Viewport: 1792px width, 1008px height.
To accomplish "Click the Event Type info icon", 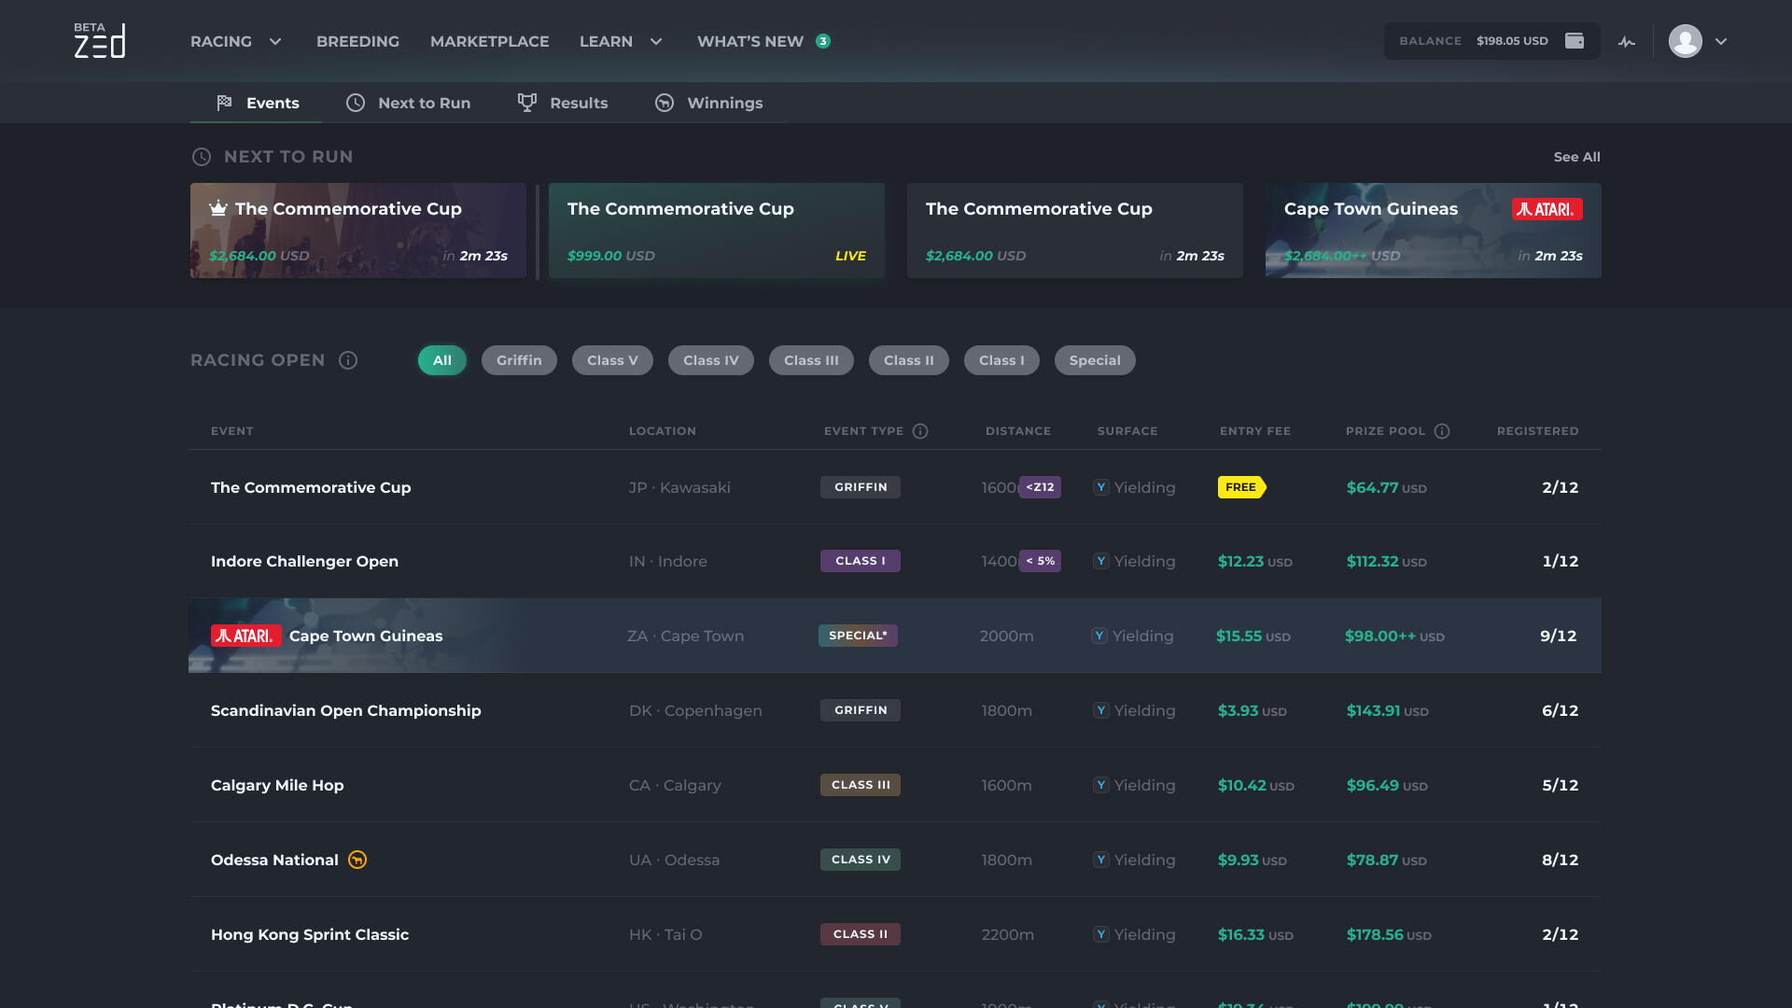I will click(x=920, y=431).
